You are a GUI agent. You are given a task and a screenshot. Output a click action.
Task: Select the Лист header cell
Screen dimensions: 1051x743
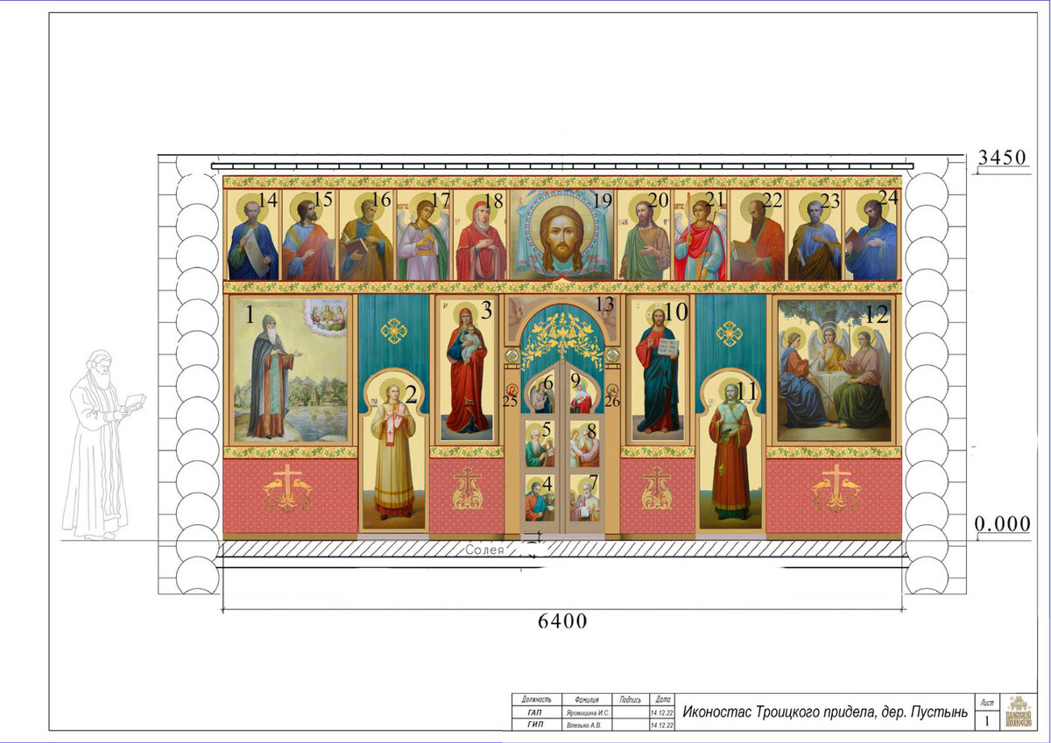click(x=988, y=702)
